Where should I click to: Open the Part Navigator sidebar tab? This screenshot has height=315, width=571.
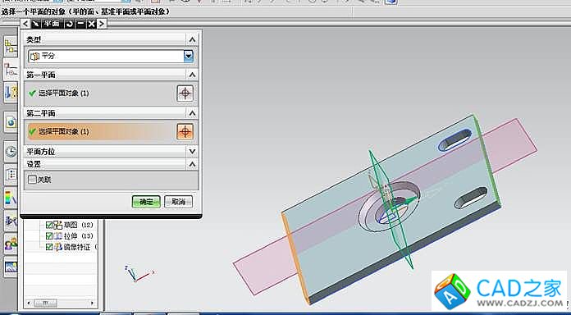(x=11, y=69)
